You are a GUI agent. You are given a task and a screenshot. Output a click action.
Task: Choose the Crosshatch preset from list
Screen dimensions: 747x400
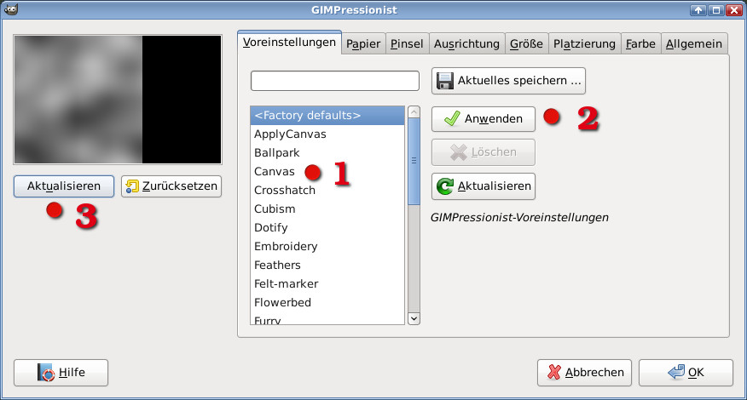[x=285, y=191]
